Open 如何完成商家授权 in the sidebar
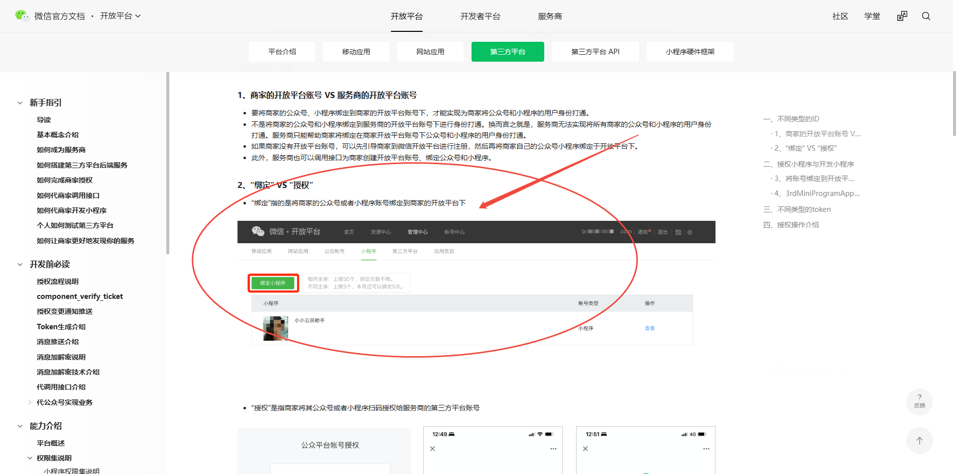This screenshot has width=956, height=474. pos(65,180)
